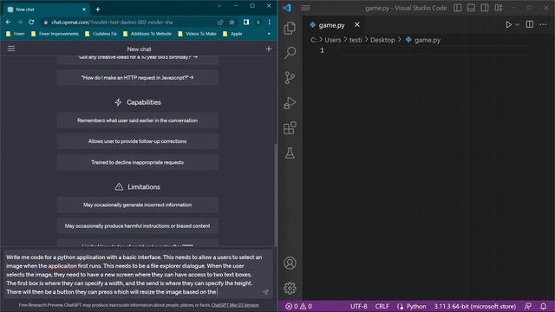
Task: Open the Chrome profile avatar
Action: pos(258,22)
